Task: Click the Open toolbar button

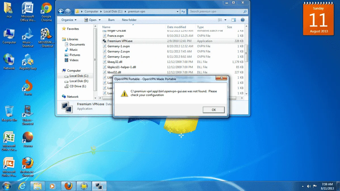Action: (91, 20)
